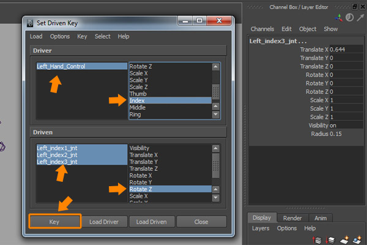Viewport: 367px width, 245px height.
Task: Click Rotate X value field in Channel Box
Action: pos(346,75)
